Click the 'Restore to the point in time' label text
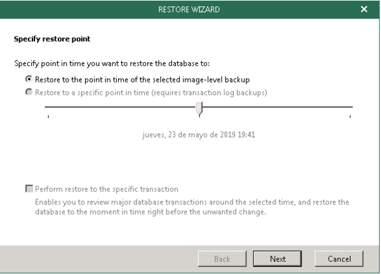 tap(142, 79)
